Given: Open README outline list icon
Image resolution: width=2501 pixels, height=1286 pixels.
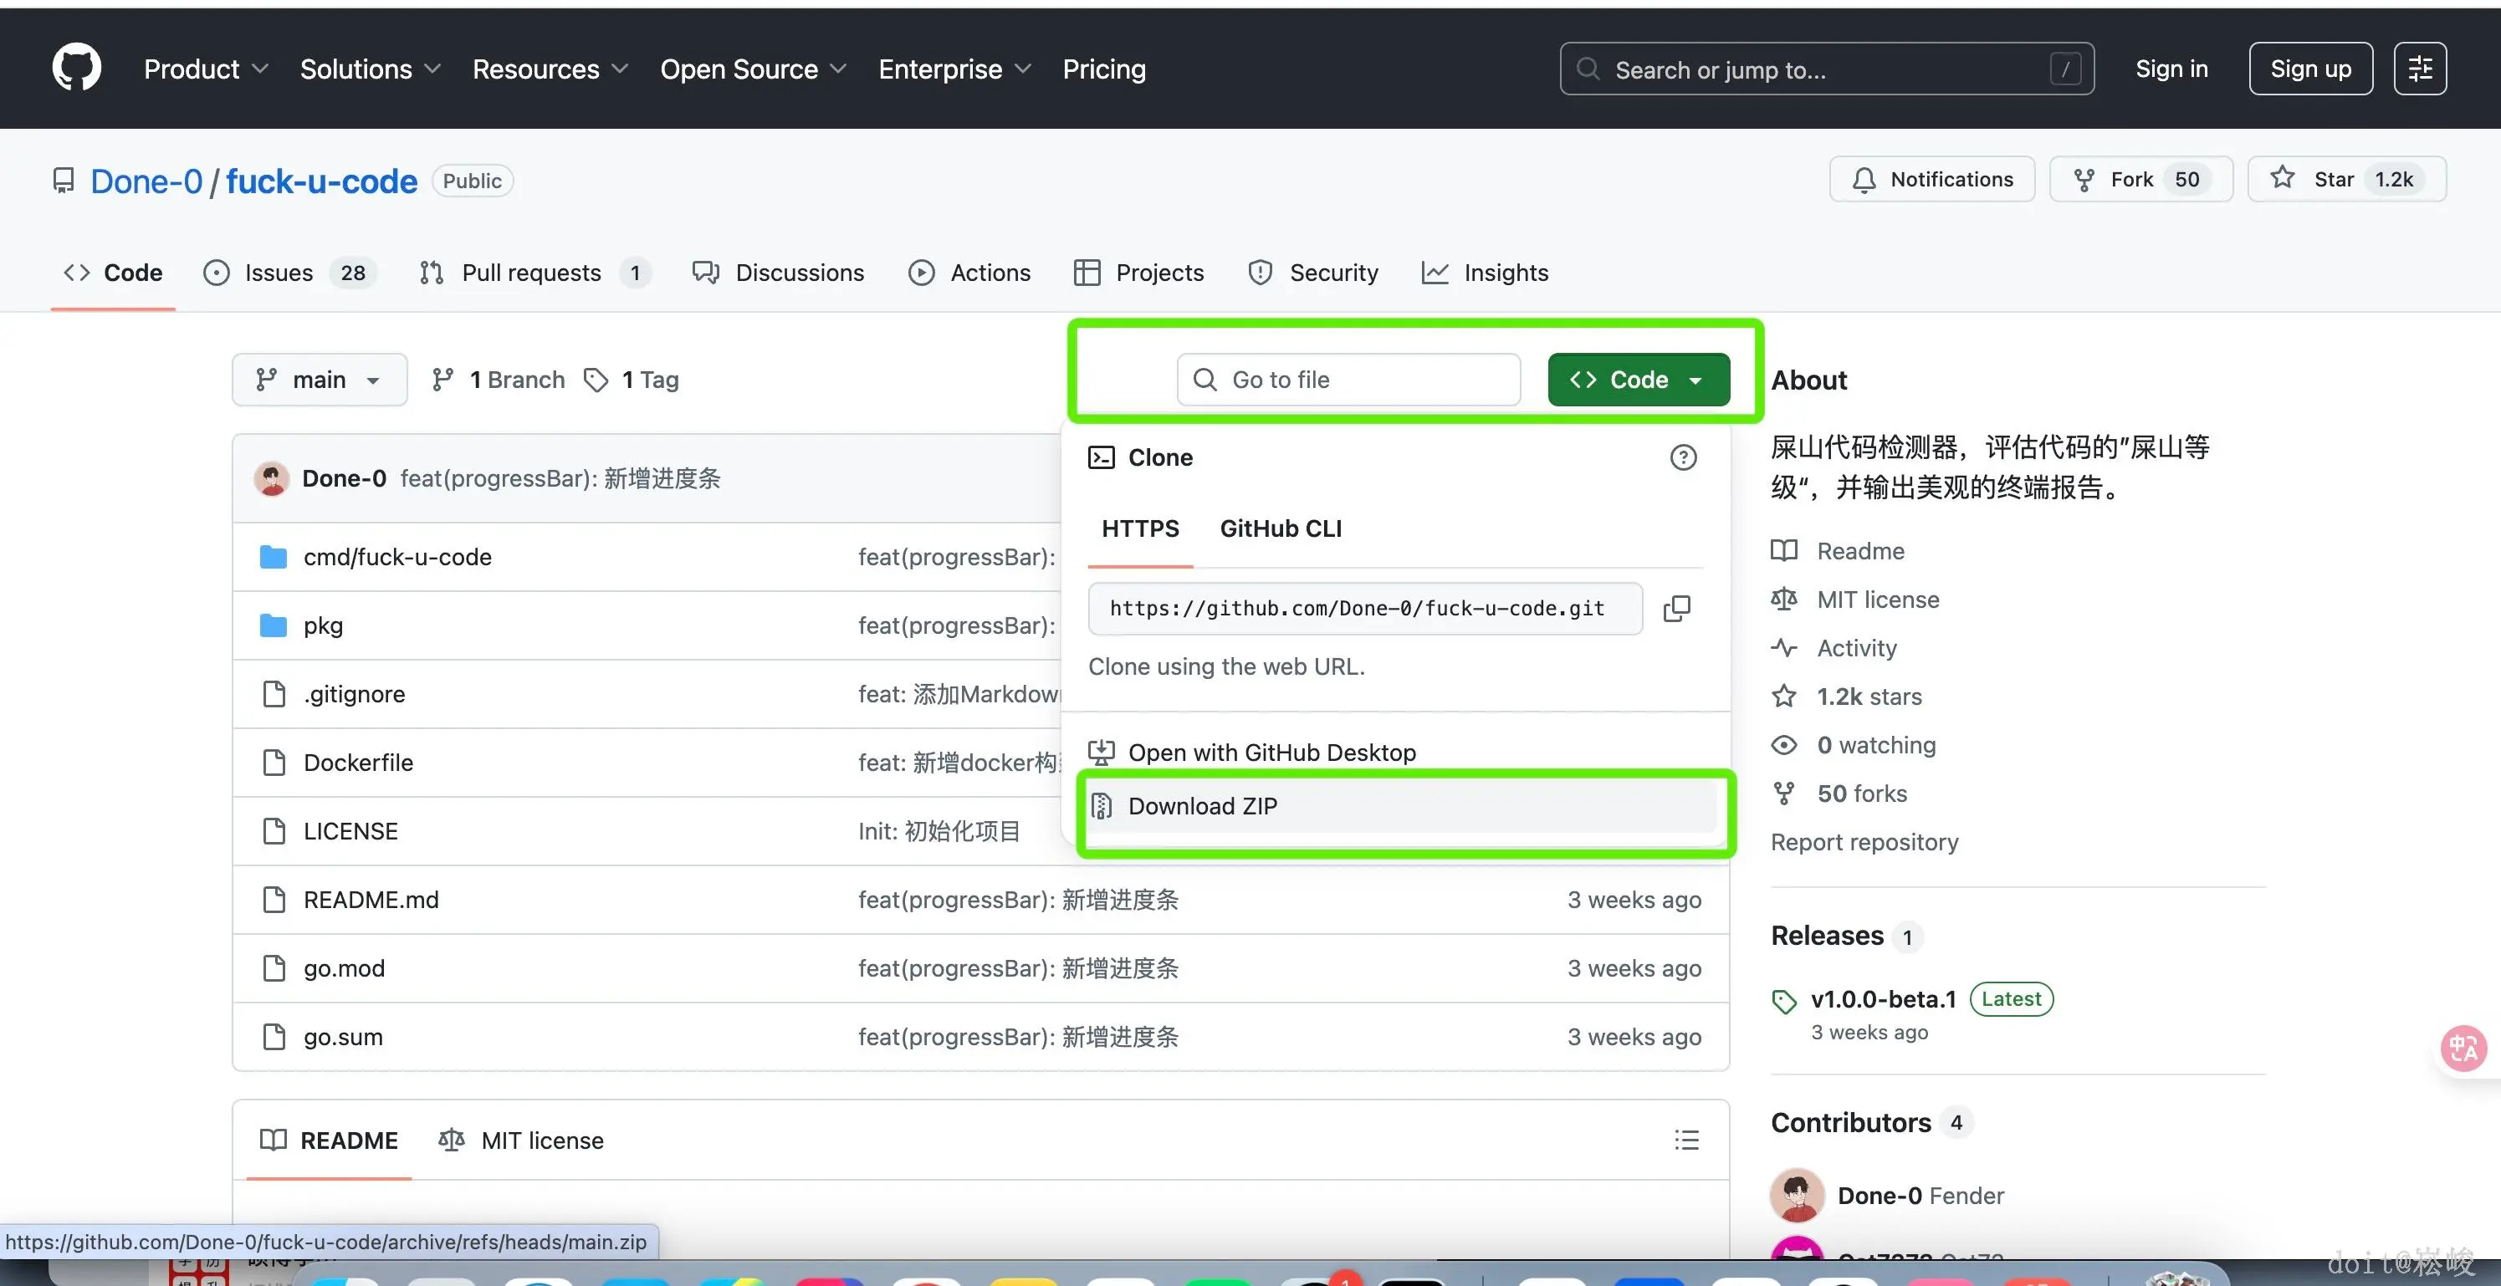Looking at the screenshot, I should (x=1686, y=1140).
